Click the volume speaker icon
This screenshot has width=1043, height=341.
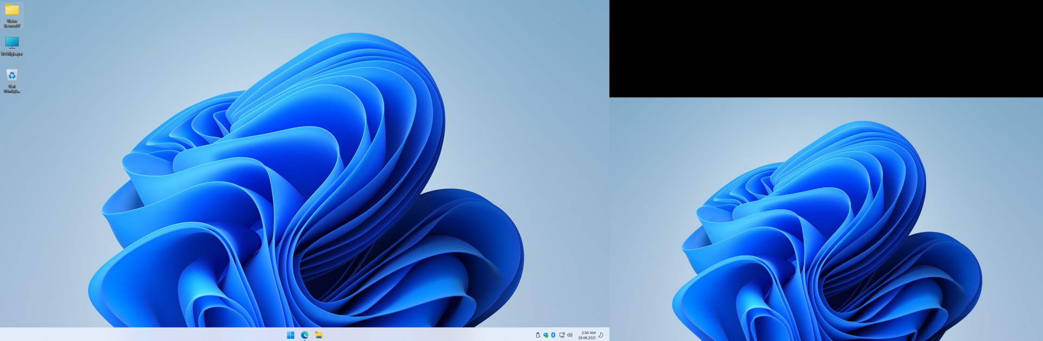(x=570, y=335)
